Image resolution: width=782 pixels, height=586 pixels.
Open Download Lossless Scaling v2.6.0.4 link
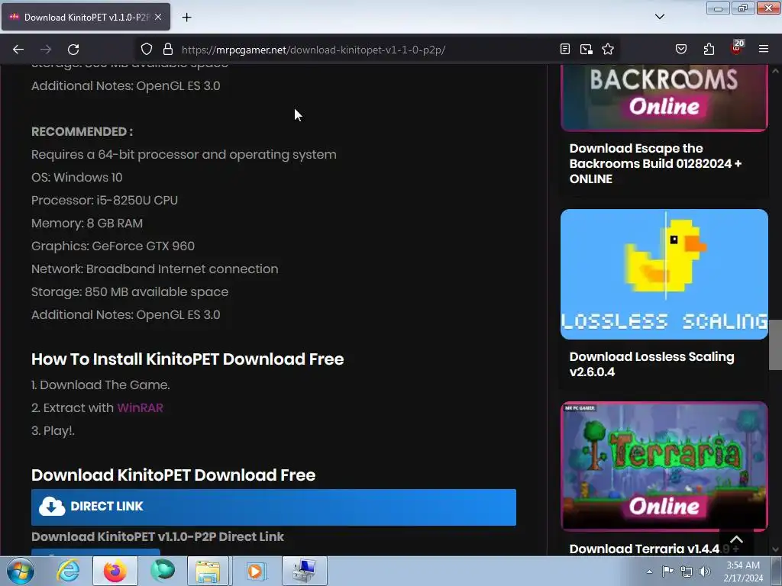click(652, 364)
